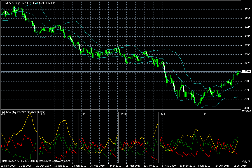252x168 pixels.
Task: Click the 1.2680 price axis label
Action: [246, 81]
